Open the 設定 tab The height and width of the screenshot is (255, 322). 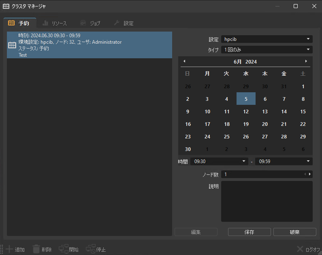124,23
